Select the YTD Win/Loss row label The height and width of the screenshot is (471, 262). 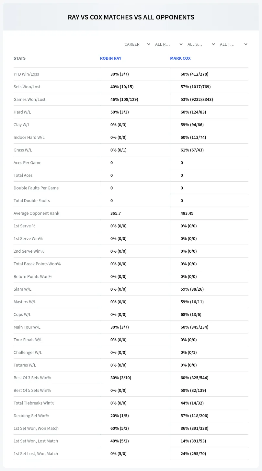(x=26, y=74)
